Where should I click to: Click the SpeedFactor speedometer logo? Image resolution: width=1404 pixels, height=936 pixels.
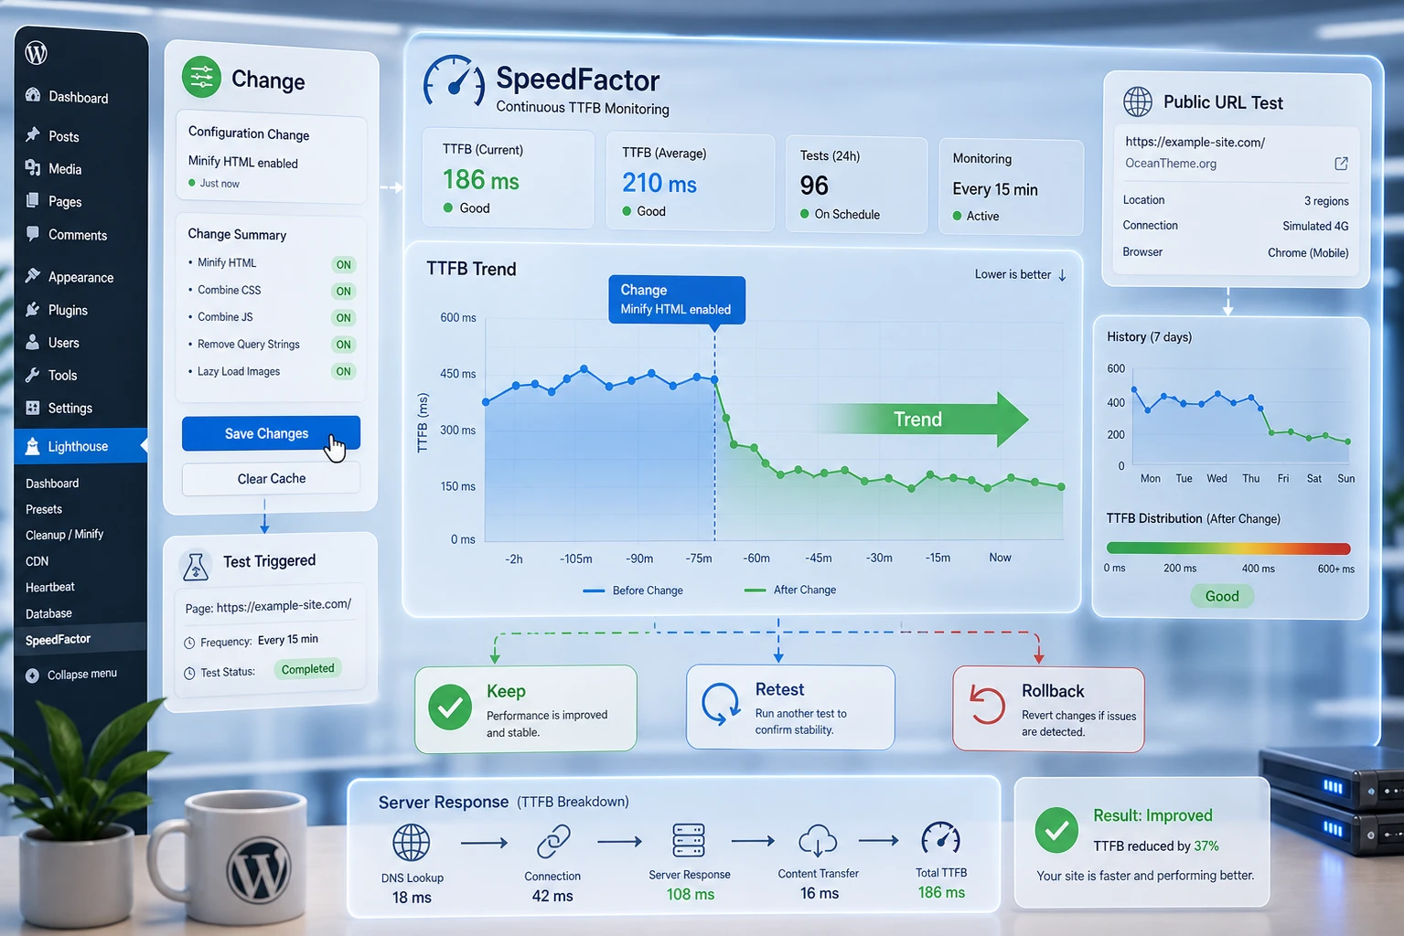coord(454,84)
